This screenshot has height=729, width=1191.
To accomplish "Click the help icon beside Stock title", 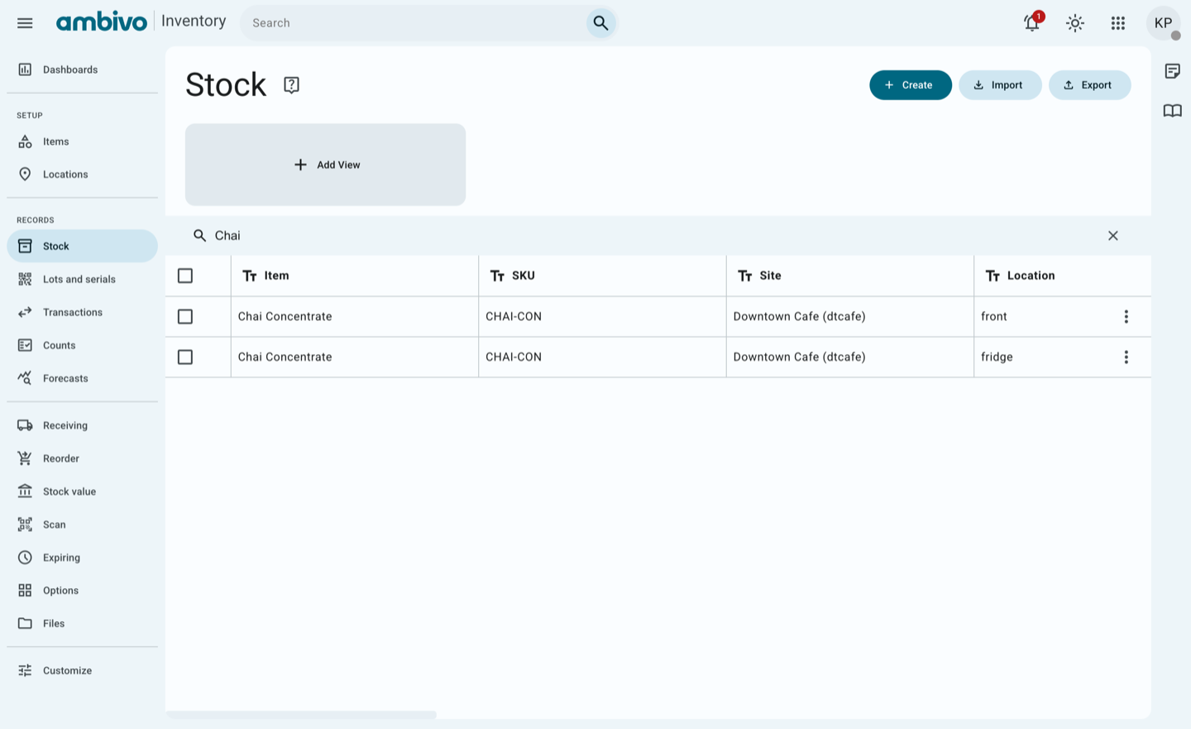I will [291, 84].
